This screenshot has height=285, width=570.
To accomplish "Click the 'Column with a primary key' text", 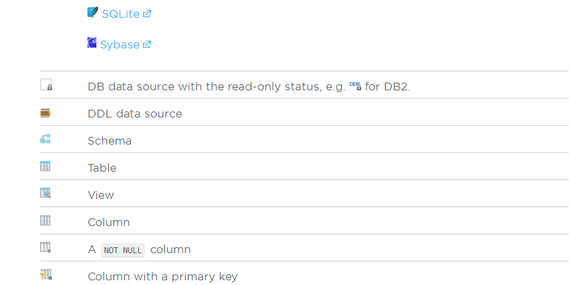I will click(x=163, y=276).
